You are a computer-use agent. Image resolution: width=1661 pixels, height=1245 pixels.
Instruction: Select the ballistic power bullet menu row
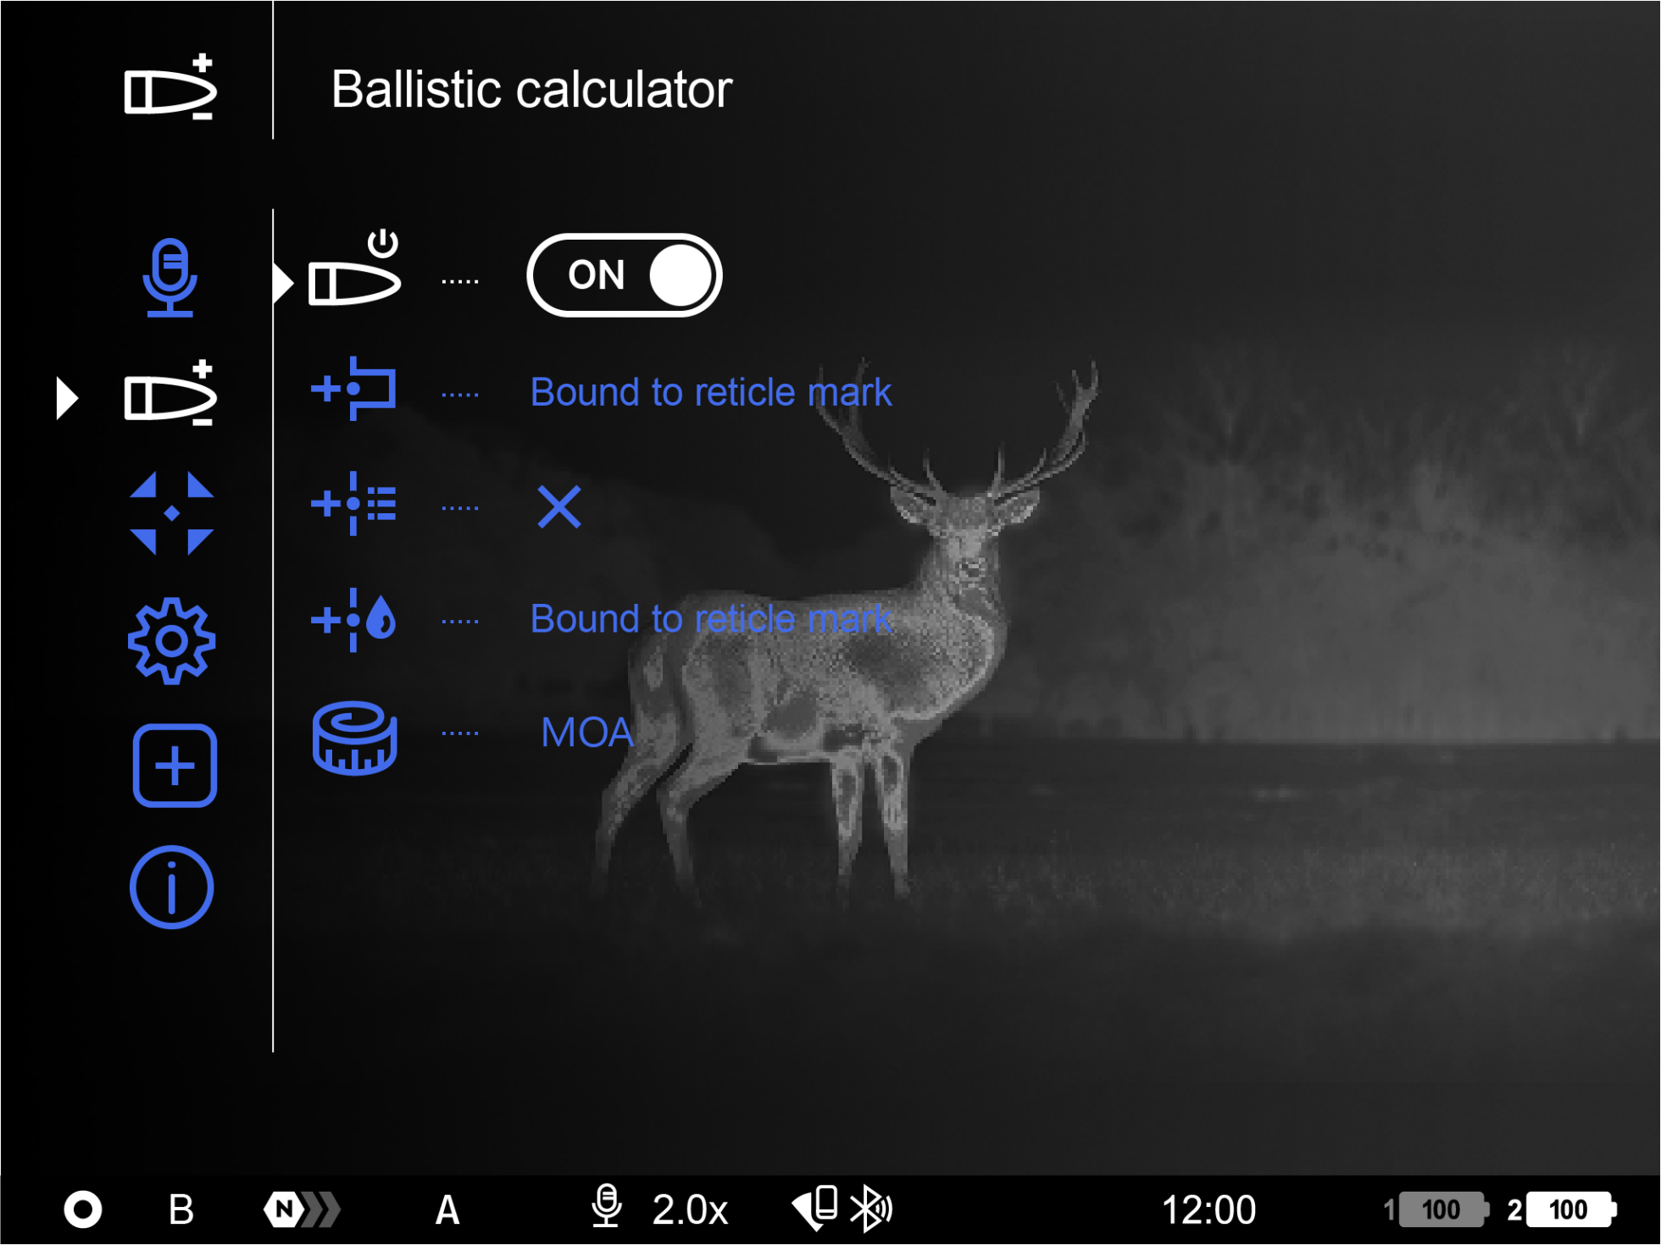pos(354,271)
